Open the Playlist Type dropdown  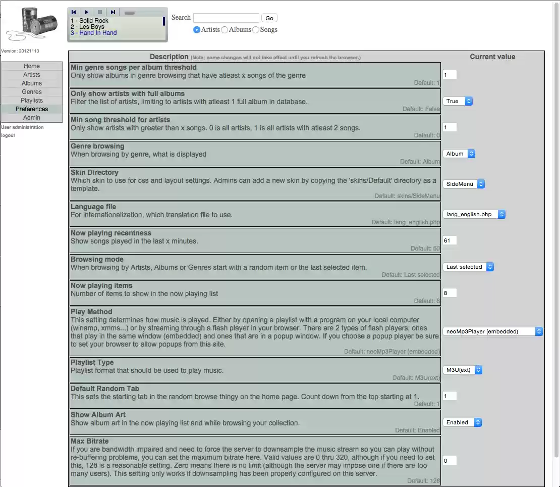462,370
